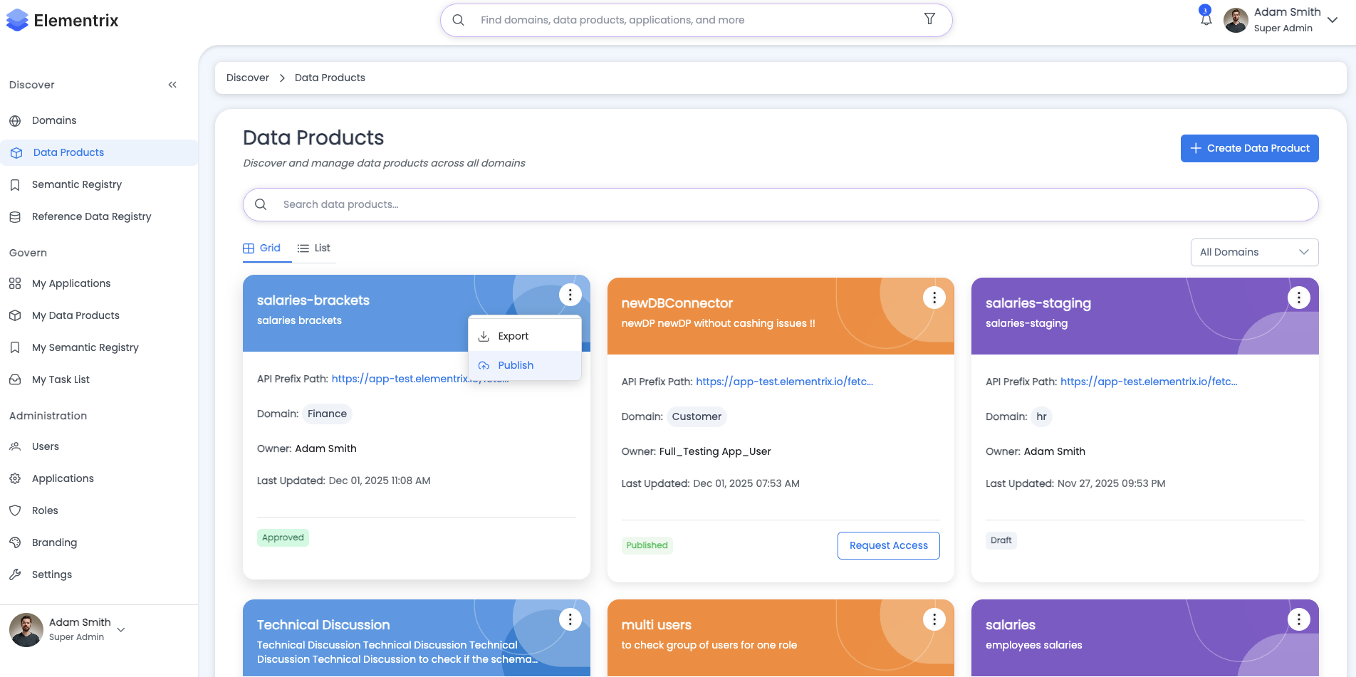This screenshot has height=677, width=1356.
Task: Expand the sidebar bottom user profile chevron
Action: coord(121,629)
